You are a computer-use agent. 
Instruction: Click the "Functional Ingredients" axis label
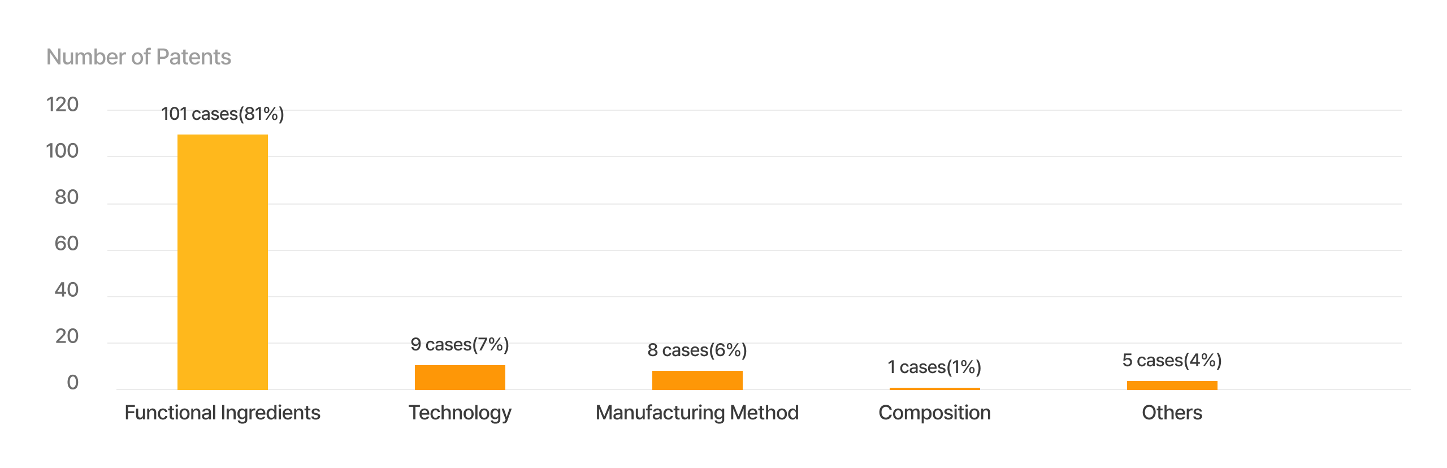(222, 413)
